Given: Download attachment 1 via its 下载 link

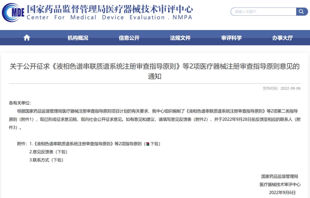Looking at the screenshot, I should click(x=154, y=144).
